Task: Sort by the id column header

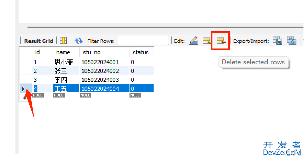Action: (42, 52)
